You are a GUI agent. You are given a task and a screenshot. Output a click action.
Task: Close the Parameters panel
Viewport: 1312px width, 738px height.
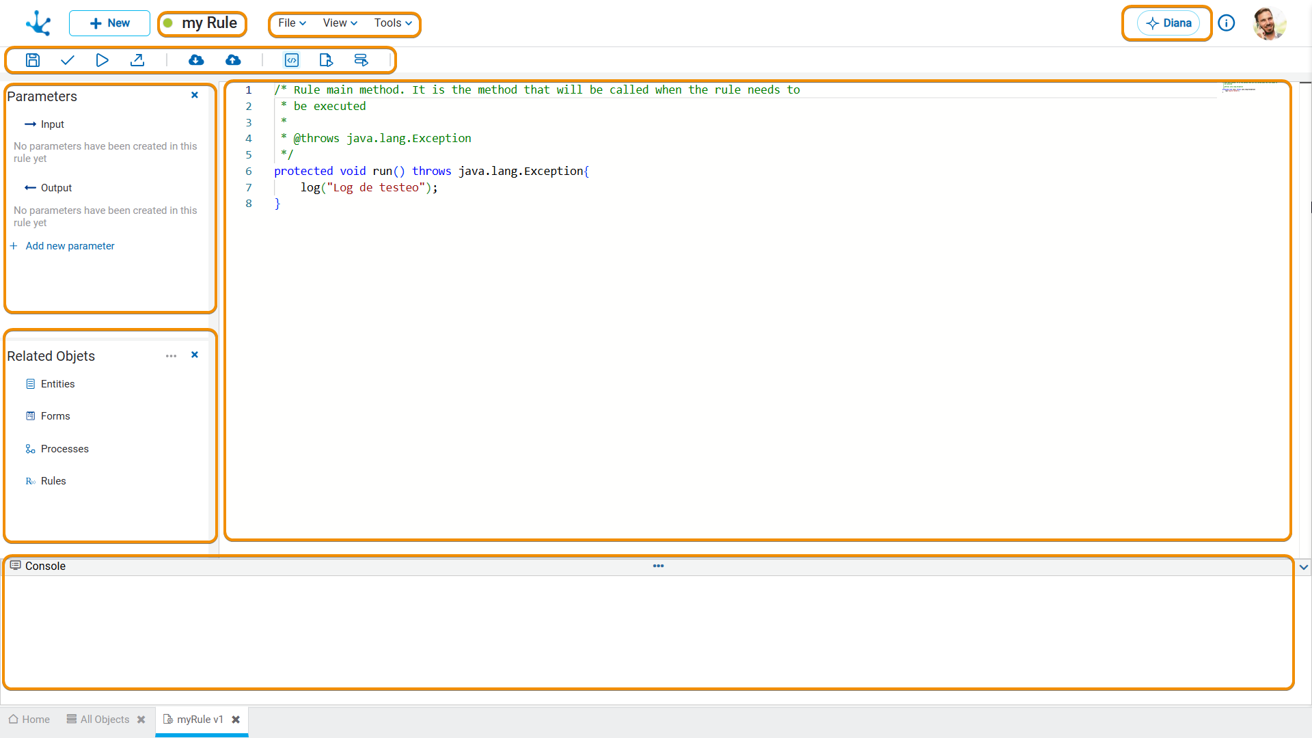coord(195,95)
